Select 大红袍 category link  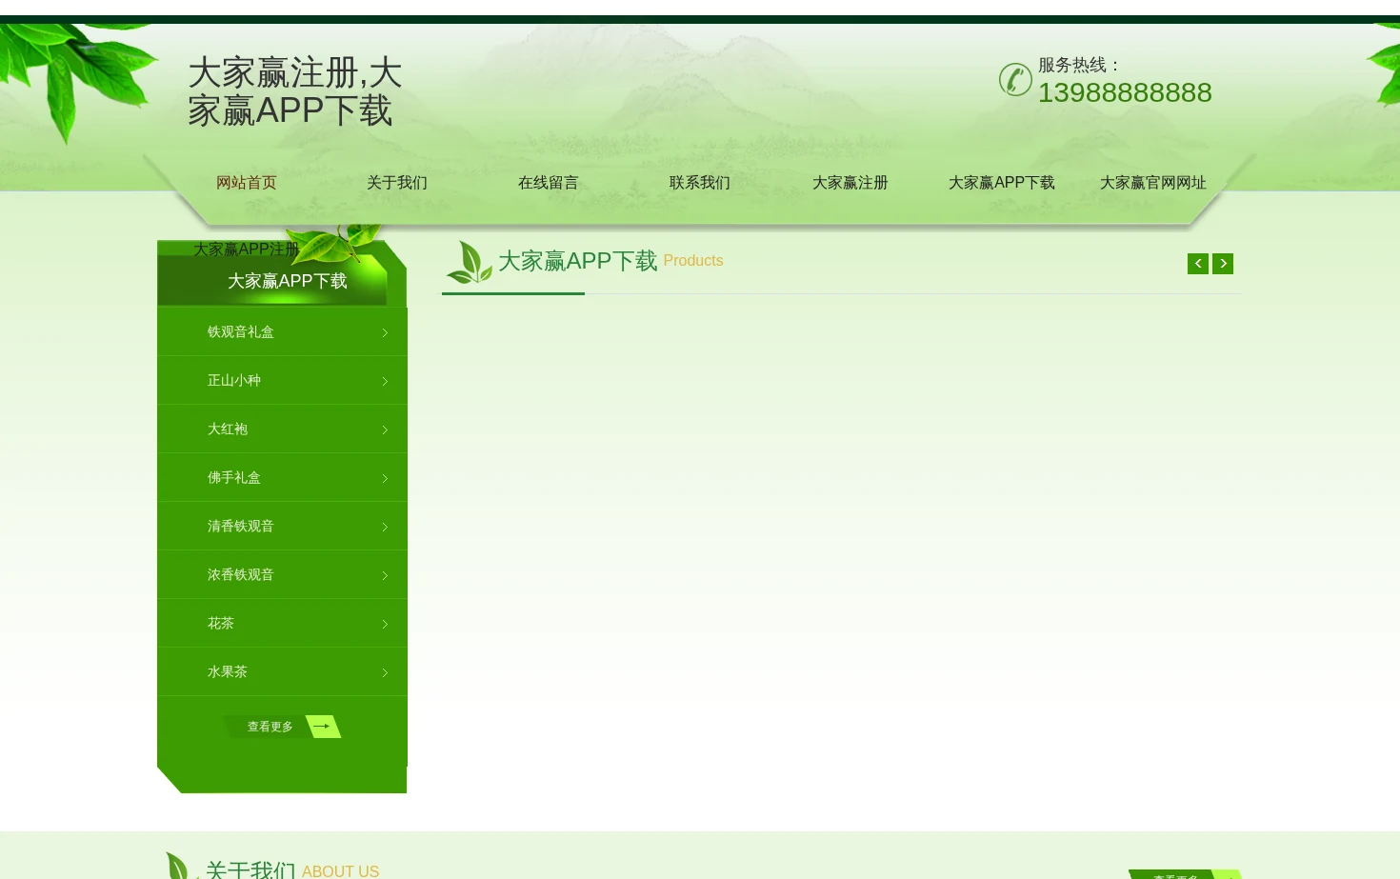click(228, 429)
